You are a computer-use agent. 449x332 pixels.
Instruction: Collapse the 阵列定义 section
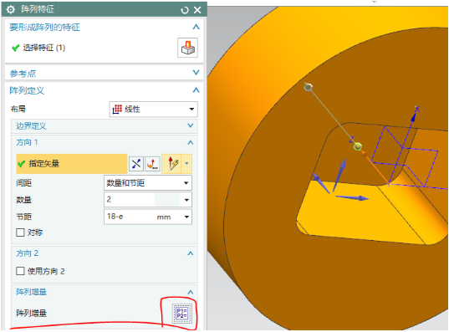196,90
